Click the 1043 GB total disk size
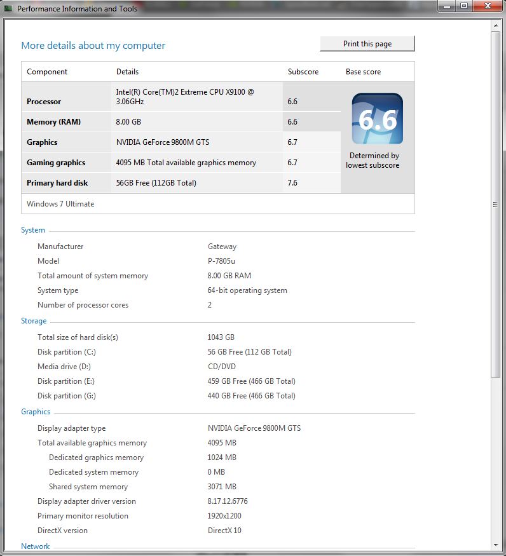The image size is (506, 556). coord(221,337)
